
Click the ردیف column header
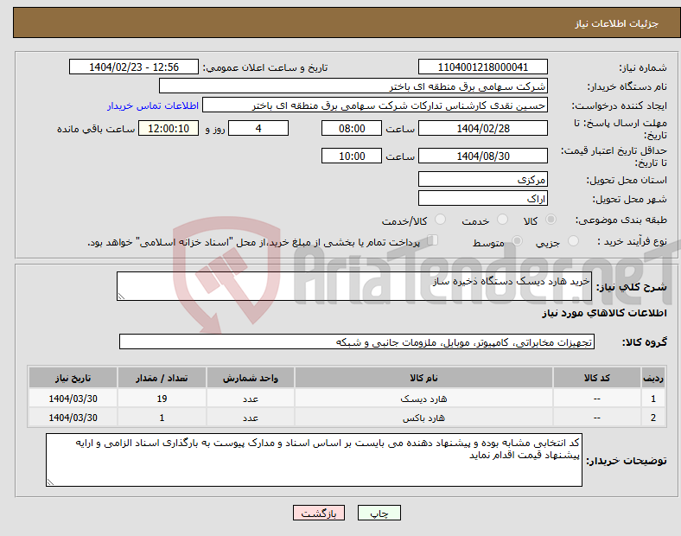point(652,378)
